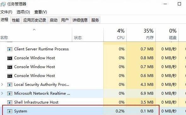This screenshot has width=186, height=115.
Task: Click the first Console Window Host icon
Action: click(x=10, y=58)
